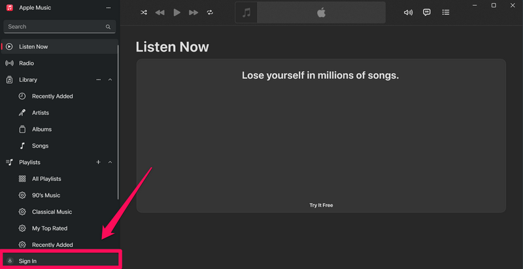523x269 pixels.
Task: Maximize the Apple Music window
Action: (x=494, y=5)
